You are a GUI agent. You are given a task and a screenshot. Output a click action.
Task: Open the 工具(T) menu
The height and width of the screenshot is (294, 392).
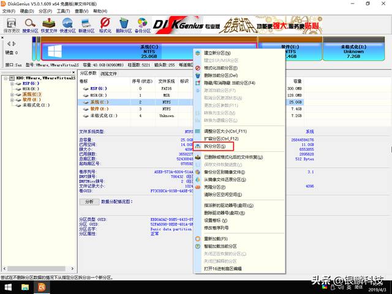63,11
